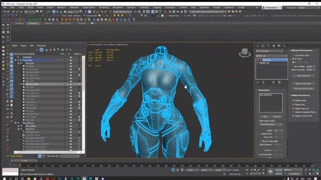Toggle Display Loops checkbox
Image resolution: width=321 pixels, height=180 pixels.
(293, 100)
